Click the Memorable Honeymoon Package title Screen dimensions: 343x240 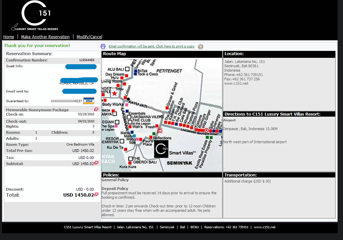[37, 110]
